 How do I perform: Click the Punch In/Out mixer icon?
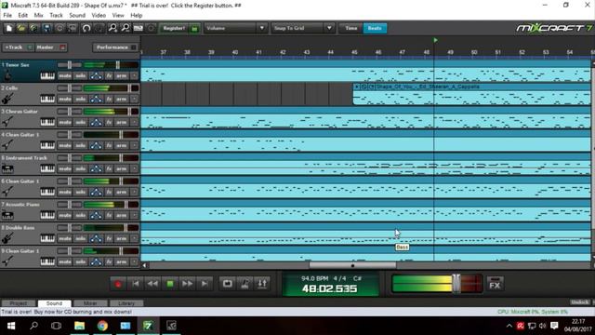pyautogui.click(x=262, y=284)
